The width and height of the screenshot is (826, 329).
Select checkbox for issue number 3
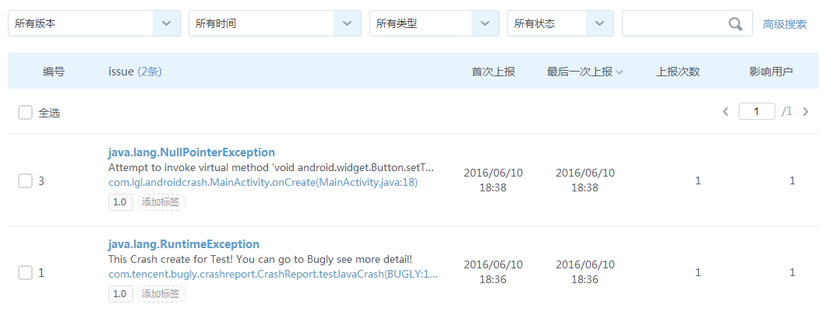pyautogui.click(x=26, y=181)
